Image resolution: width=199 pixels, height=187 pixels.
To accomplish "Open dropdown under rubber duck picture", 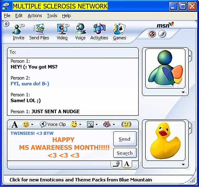I will 183,164.
